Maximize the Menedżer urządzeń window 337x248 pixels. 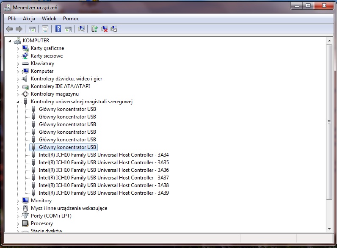(x=308, y=6)
